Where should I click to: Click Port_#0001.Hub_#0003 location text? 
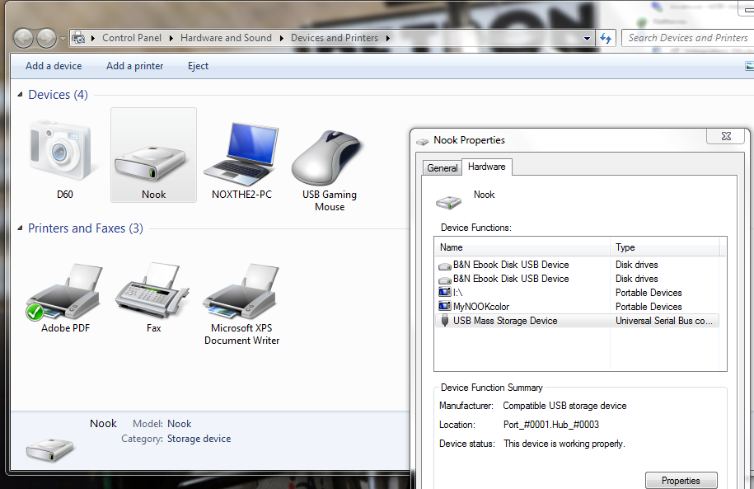point(551,425)
